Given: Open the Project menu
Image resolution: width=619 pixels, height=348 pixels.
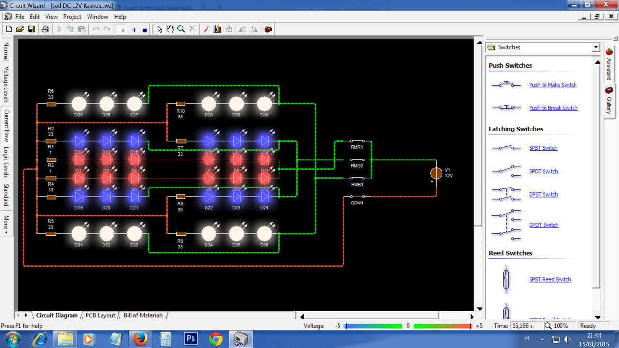Looking at the screenshot, I should coord(72,16).
